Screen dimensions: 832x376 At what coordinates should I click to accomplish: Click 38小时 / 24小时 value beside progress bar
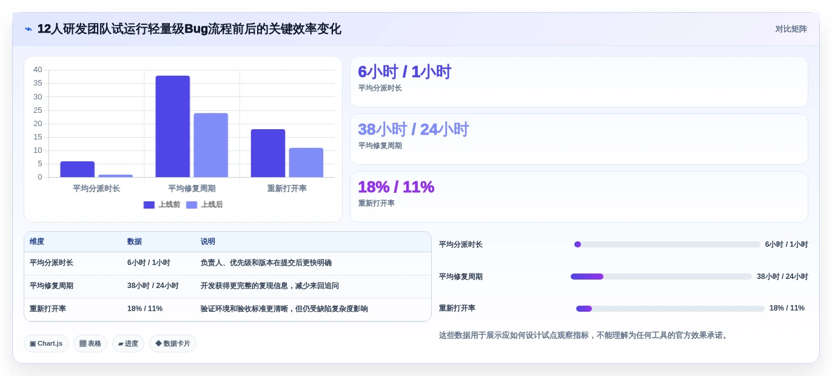(x=782, y=277)
